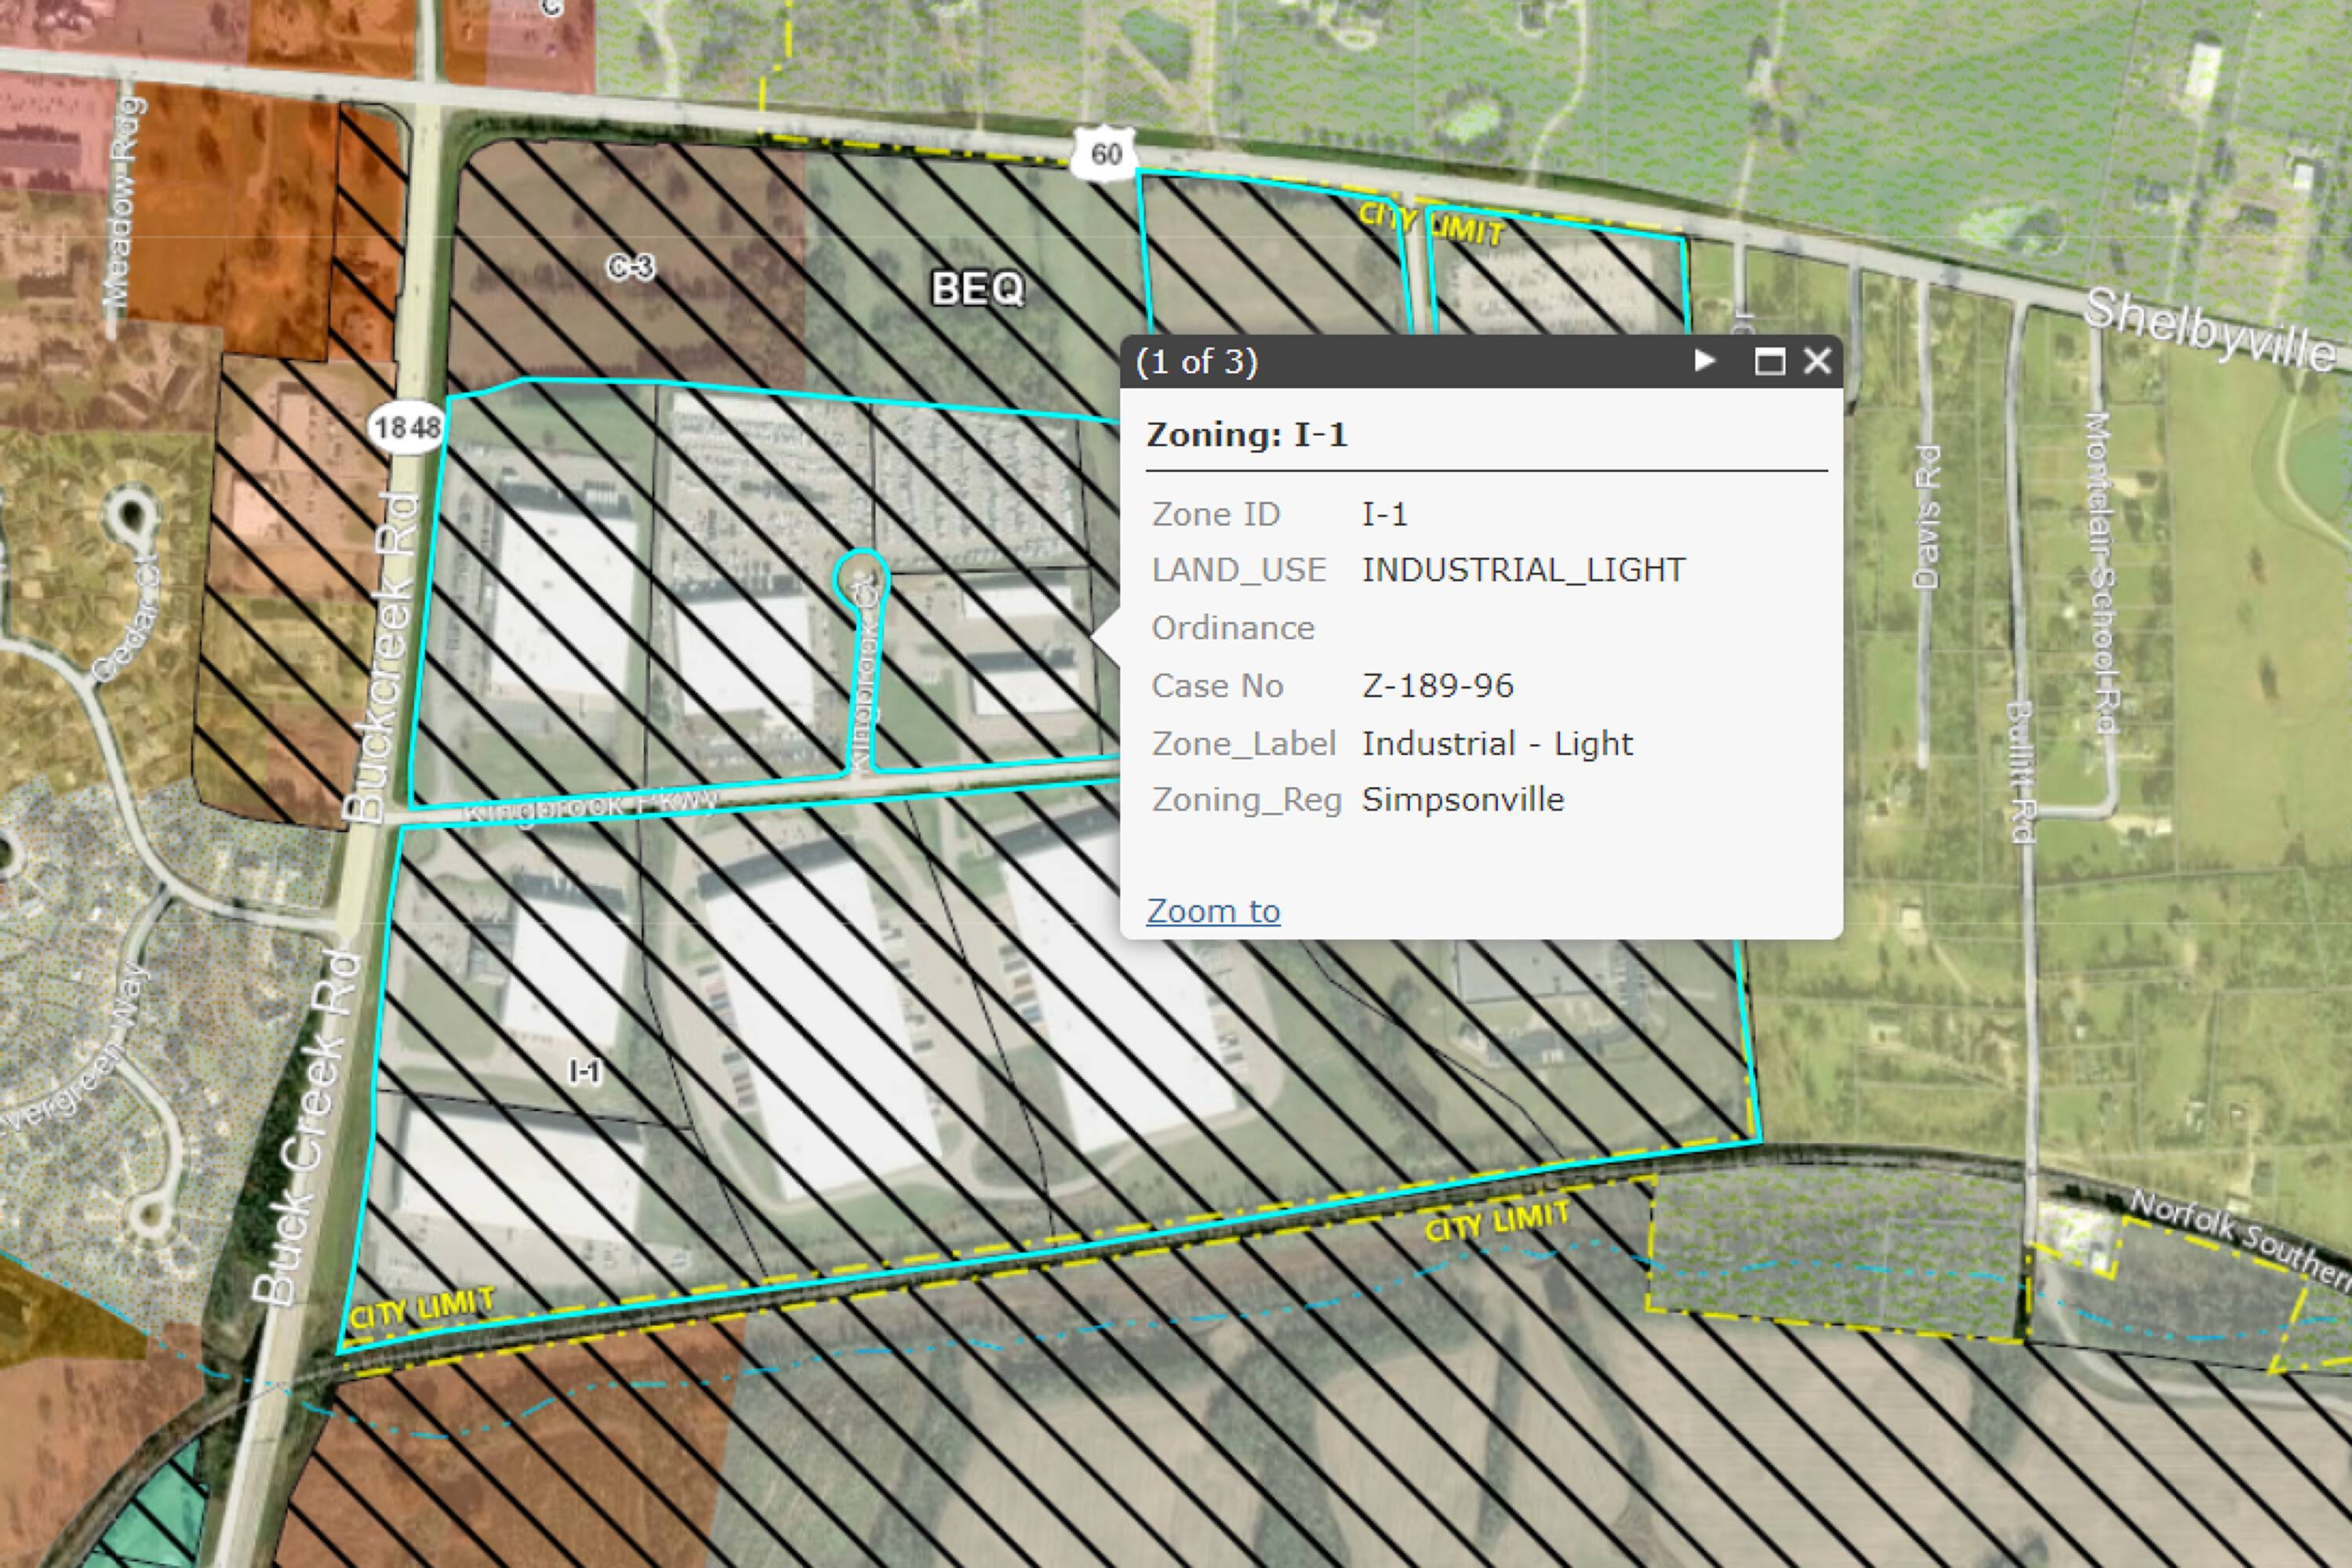Viewport: 2352px width, 1568px height.
Task: Click the Davis Rd street label
Action: click(x=1927, y=518)
